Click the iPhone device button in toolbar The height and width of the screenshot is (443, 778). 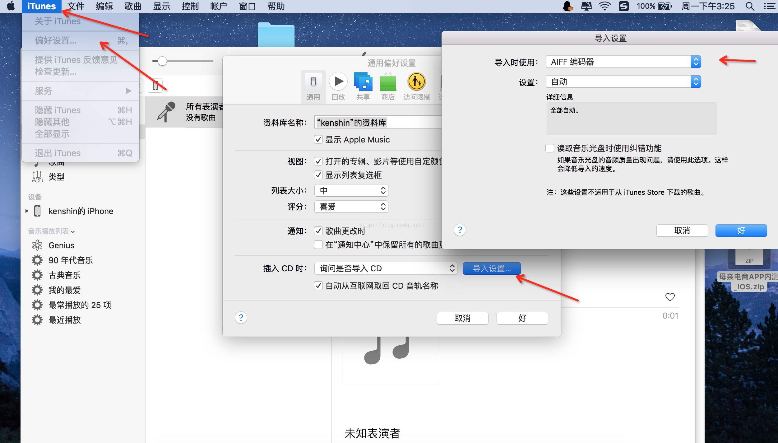pos(155,85)
